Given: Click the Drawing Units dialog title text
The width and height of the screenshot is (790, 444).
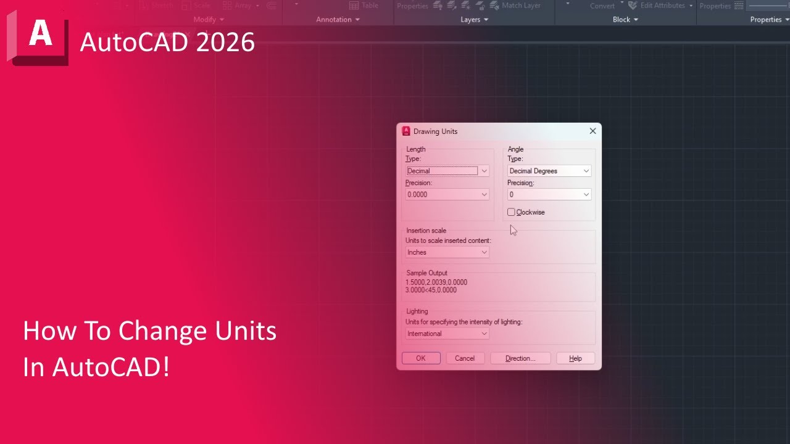Looking at the screenshot, I should [435, 131].
